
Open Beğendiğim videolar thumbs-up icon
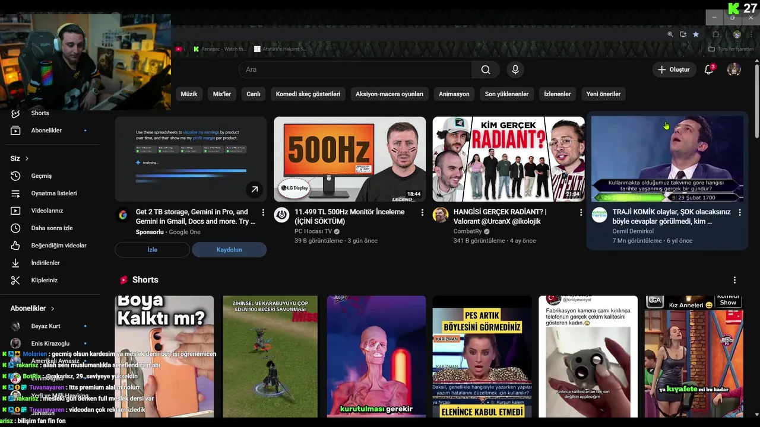[16, 246]
